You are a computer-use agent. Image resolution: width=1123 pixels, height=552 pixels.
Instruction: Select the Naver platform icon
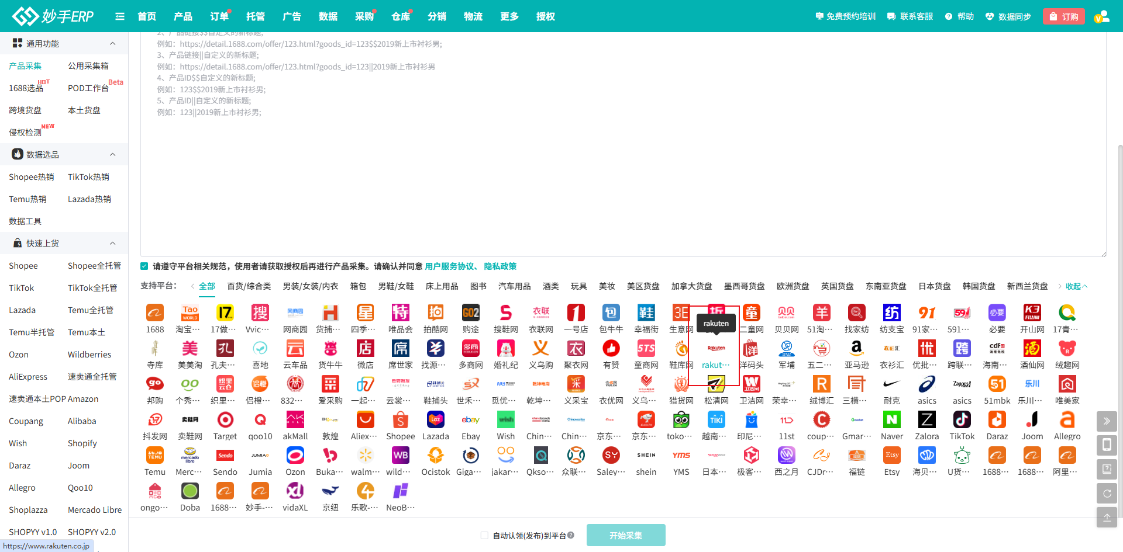(x=892, y=420)
